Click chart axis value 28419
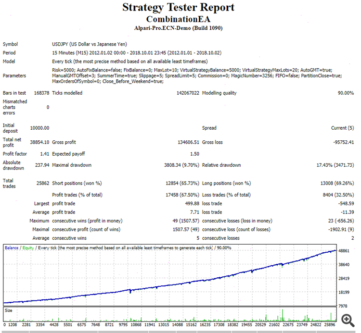Image resolution: width=361 pixels, height=333 pixels. click(x=344, y=278)
